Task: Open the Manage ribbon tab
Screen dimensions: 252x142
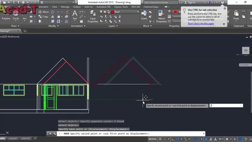Action: tap(65, 7)
